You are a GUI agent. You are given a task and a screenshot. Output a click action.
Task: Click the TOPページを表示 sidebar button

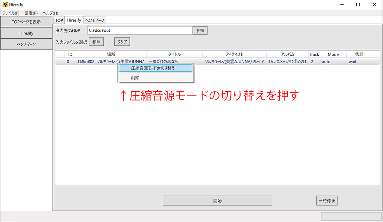coord(26,21)
